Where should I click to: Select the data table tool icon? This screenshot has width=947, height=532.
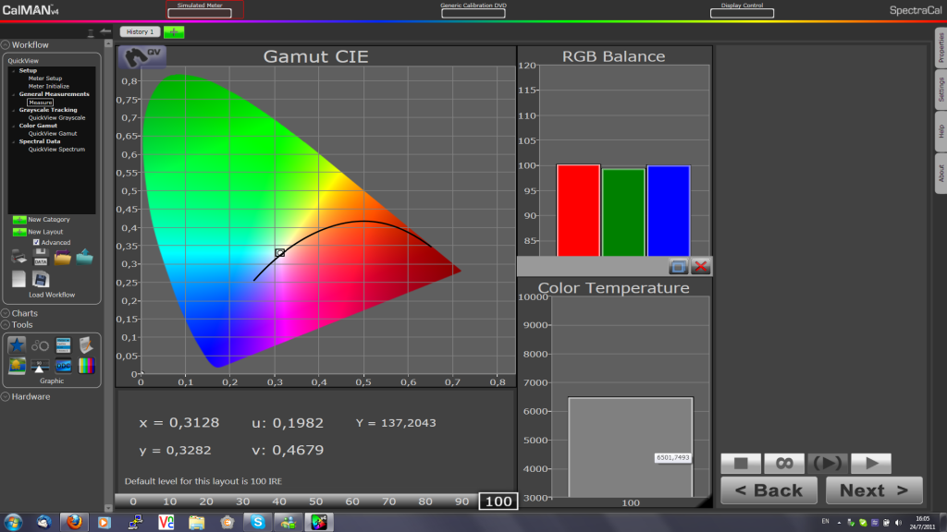63,345
